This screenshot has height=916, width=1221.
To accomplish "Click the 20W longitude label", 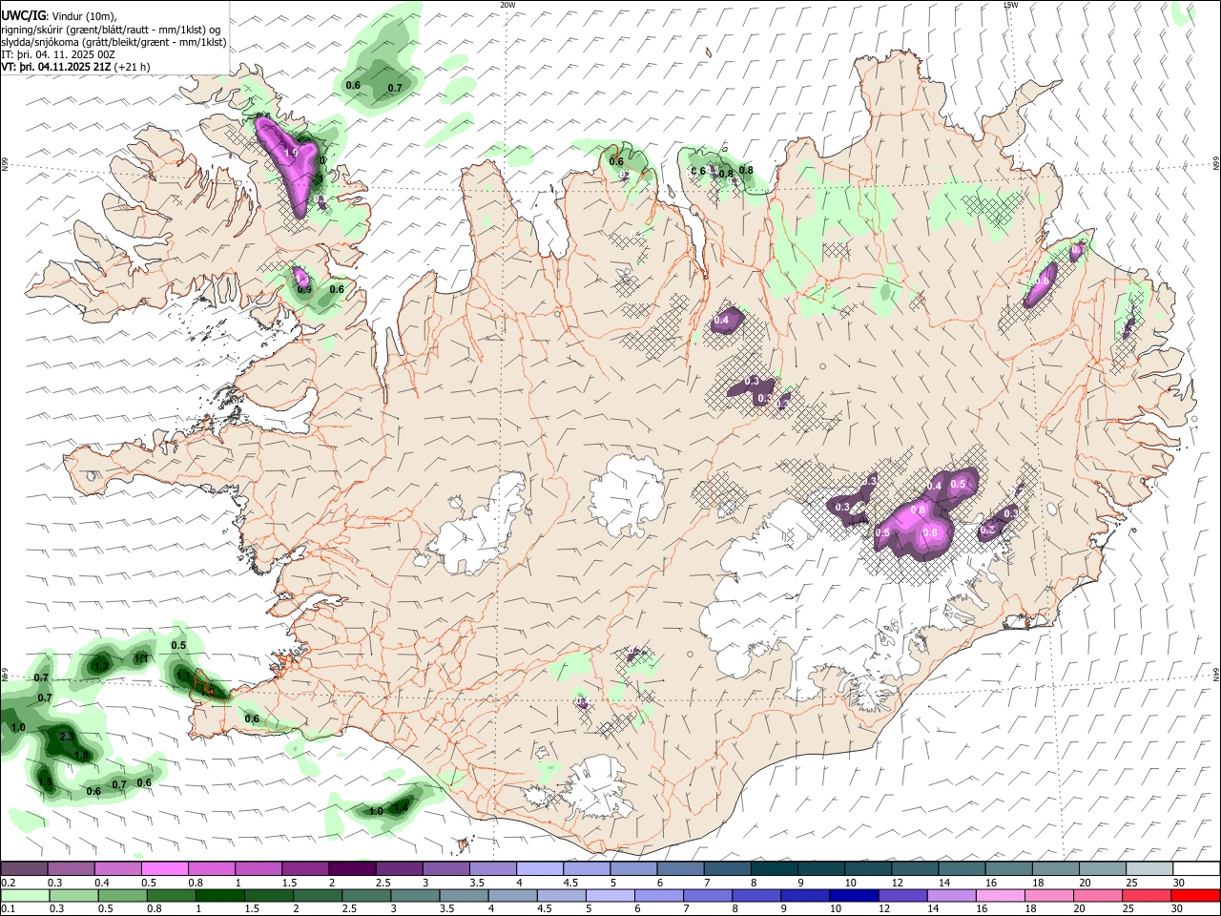I will tap(507, 5).
